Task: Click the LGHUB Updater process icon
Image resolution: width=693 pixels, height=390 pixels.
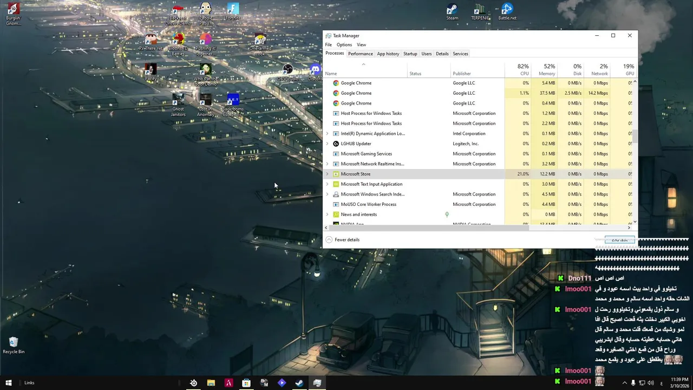Action: 336,144
